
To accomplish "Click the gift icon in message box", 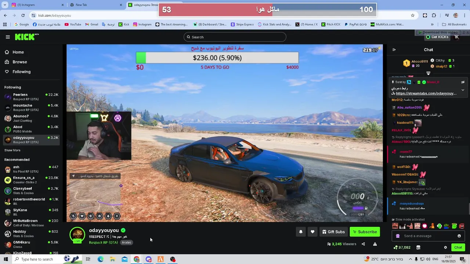I will tap(397, 236).
